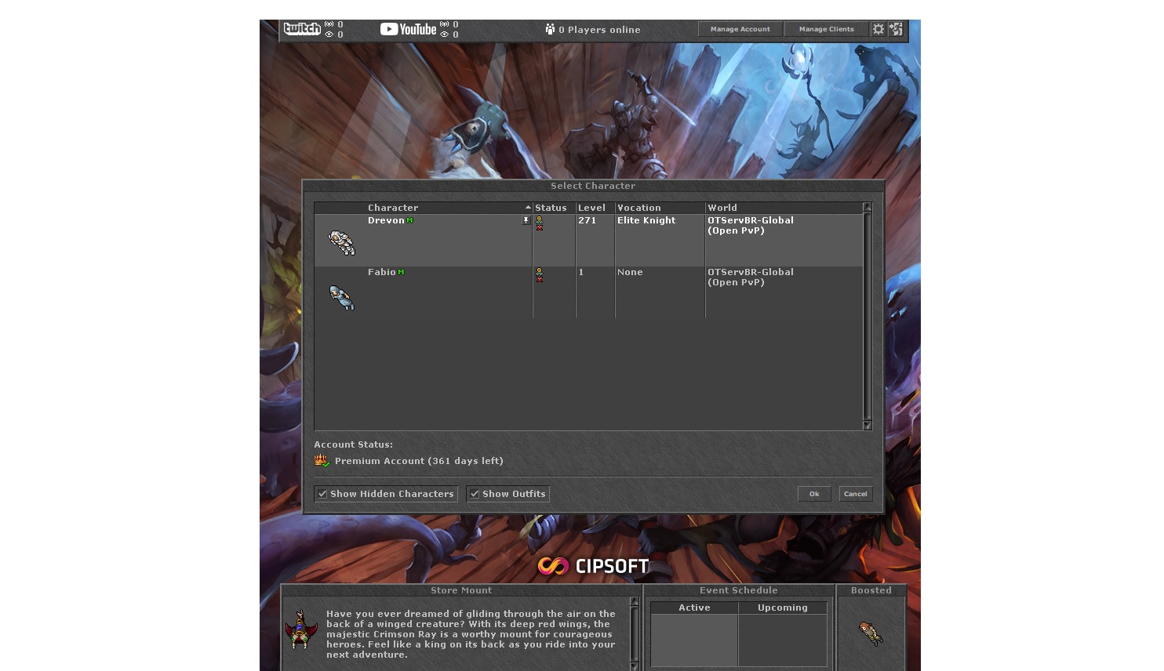The height and width of the screenshot is (671, 1164).
Task: Open the client options gear icon
Action: (878, 29)
